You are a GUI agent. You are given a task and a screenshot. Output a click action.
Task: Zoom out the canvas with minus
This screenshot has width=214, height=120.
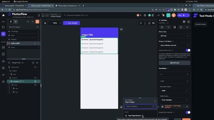(x=50, y=23)
